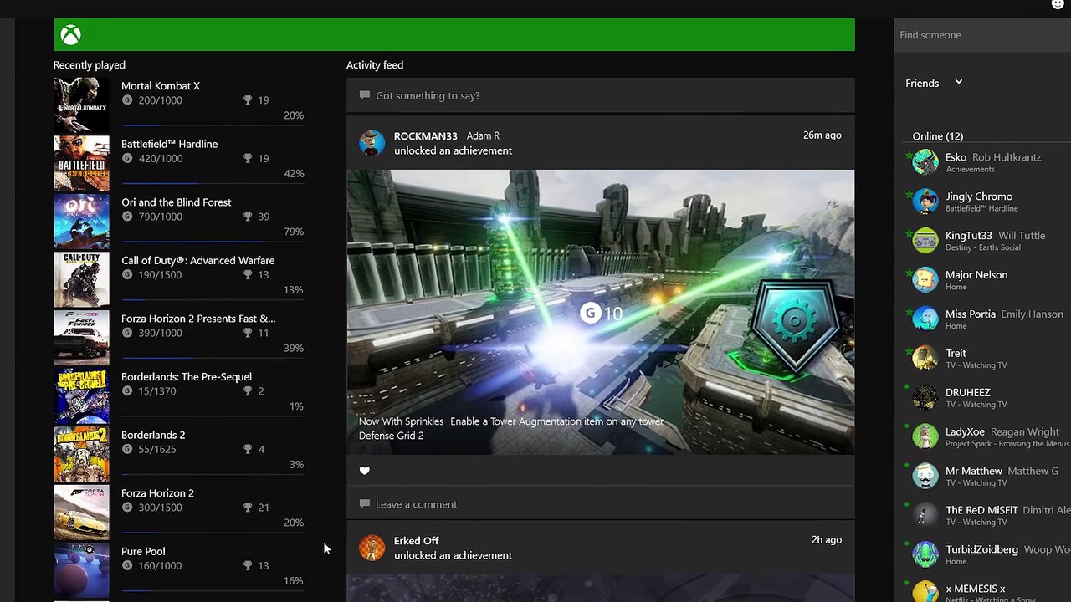Click the Find someone search box
Viewport: 1071px width, 602px height.
click(982, 35)
